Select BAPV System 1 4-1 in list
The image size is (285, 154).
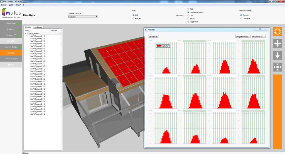(x=38, y=44)
